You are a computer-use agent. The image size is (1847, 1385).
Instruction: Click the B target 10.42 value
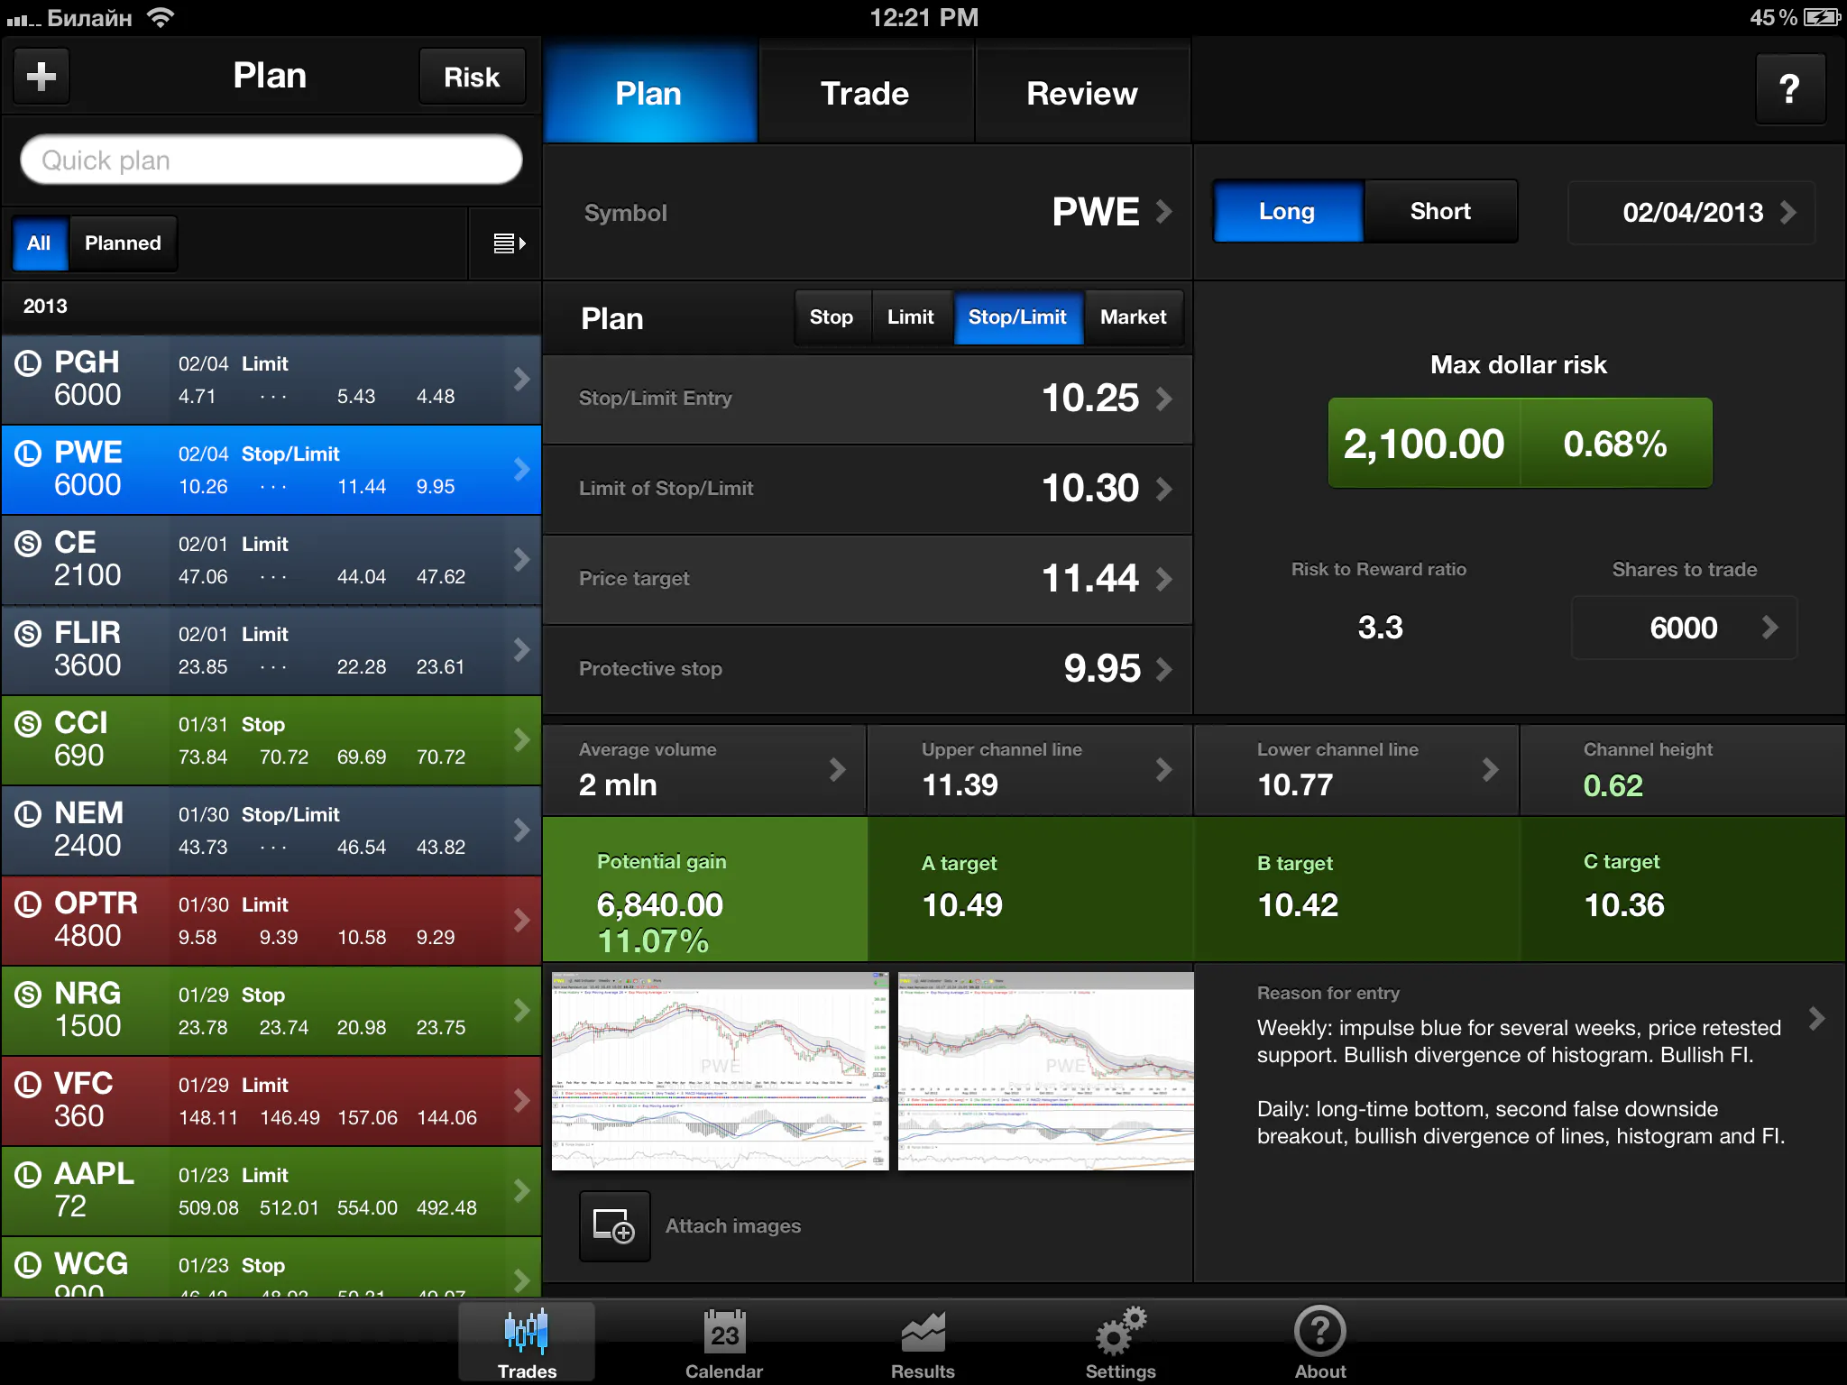click(1298, 904)
